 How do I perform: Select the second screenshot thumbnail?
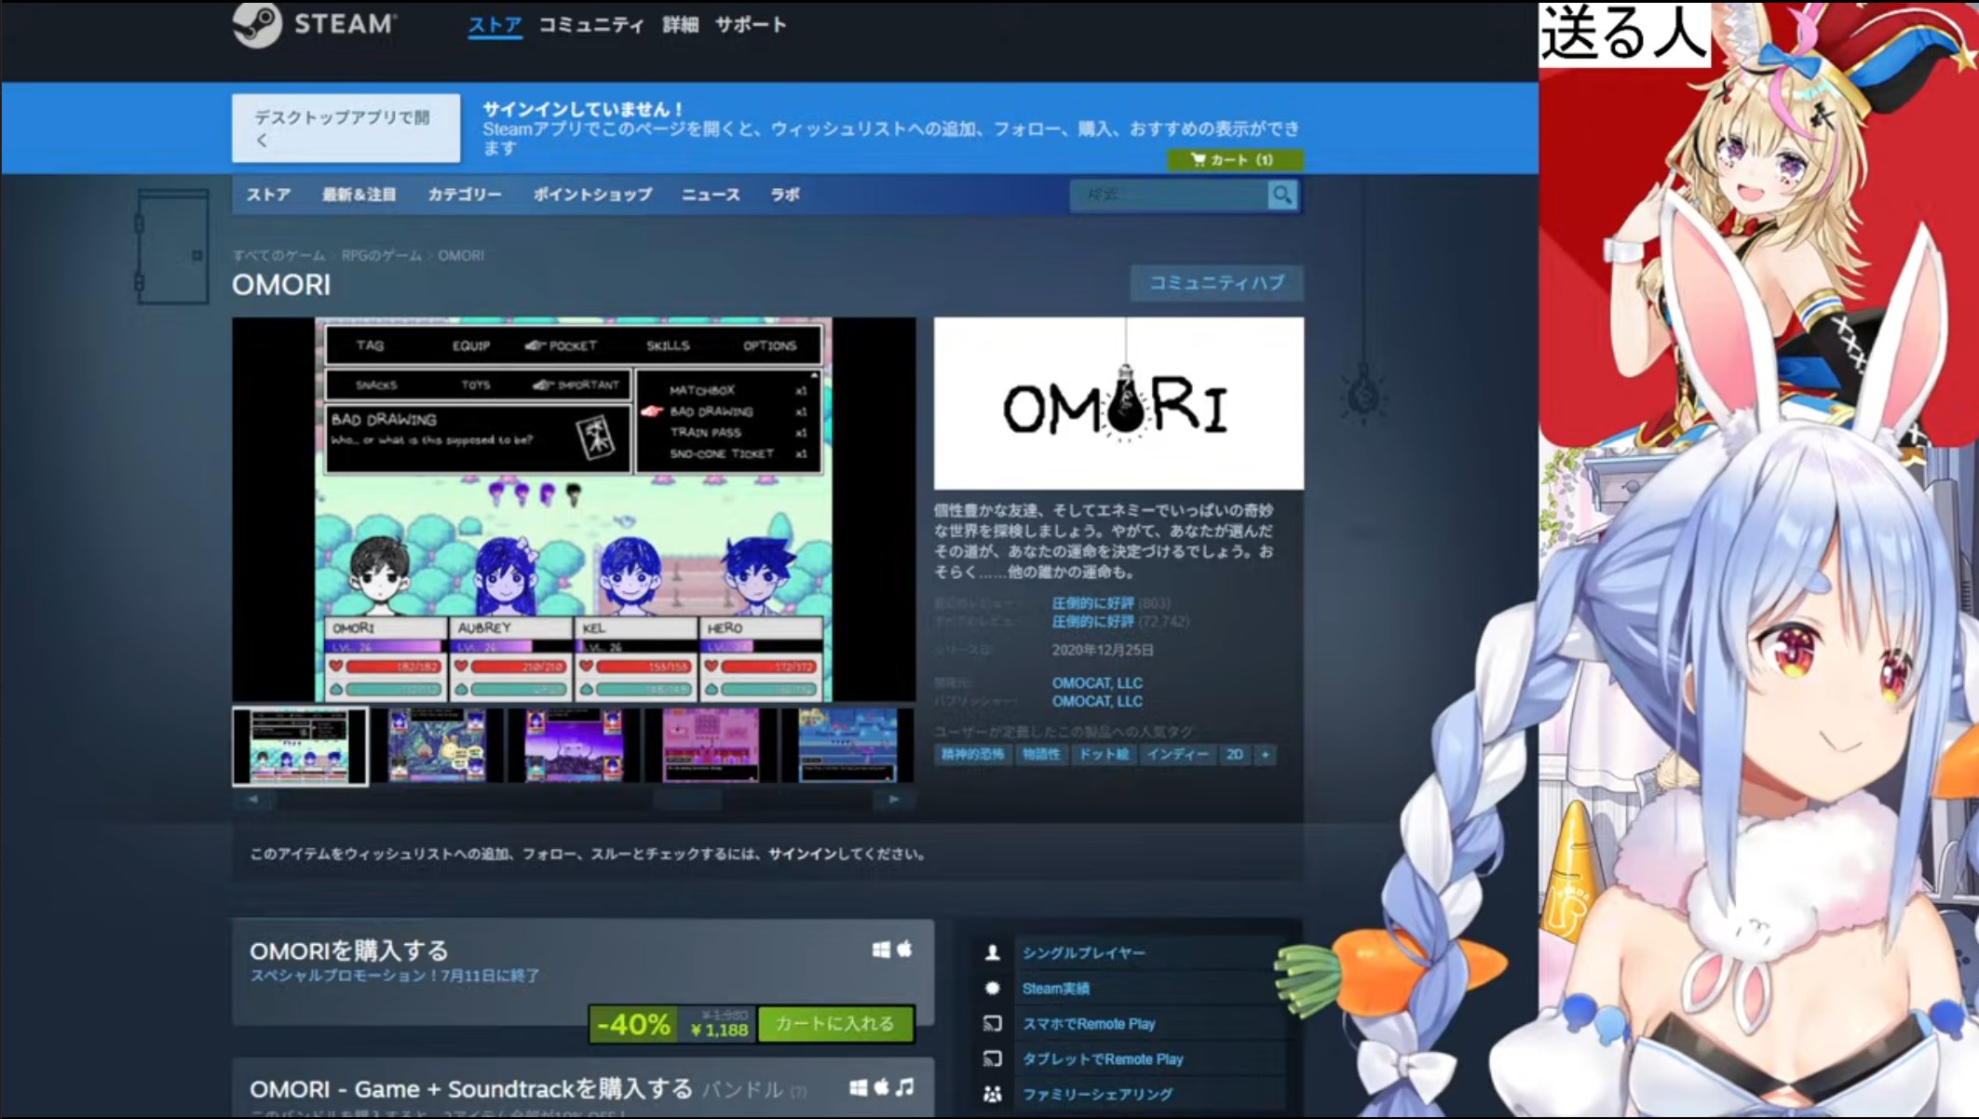437,746
